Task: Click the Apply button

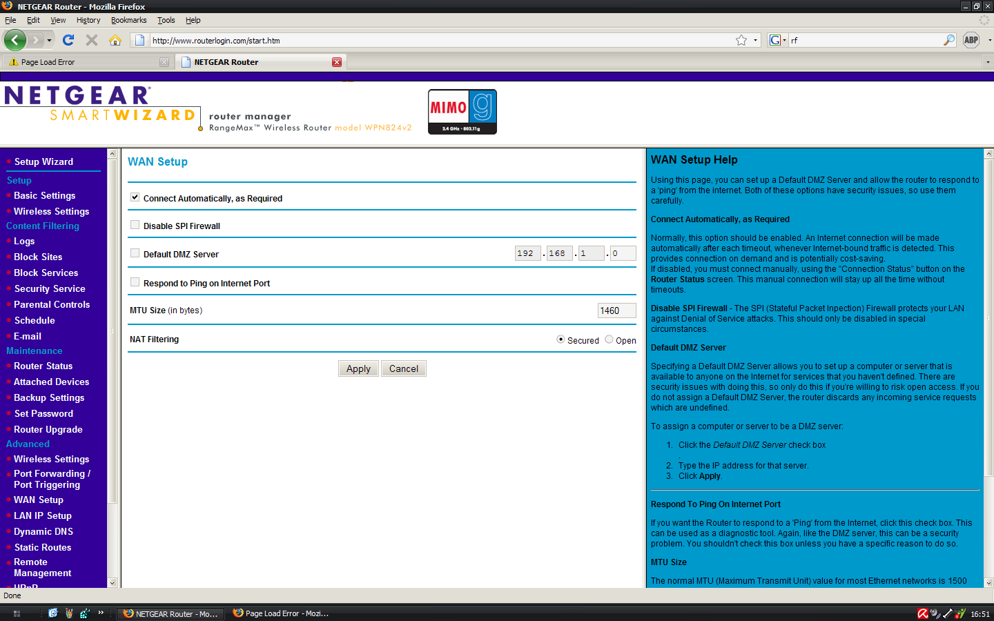Action: pyautogui.click(x=359, y=368)
